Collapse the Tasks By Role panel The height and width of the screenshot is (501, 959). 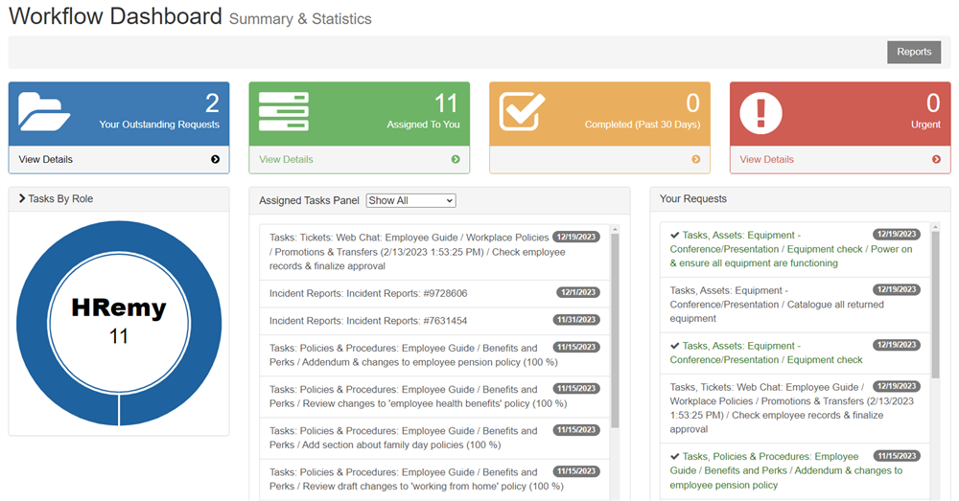[x=22, y=198]
